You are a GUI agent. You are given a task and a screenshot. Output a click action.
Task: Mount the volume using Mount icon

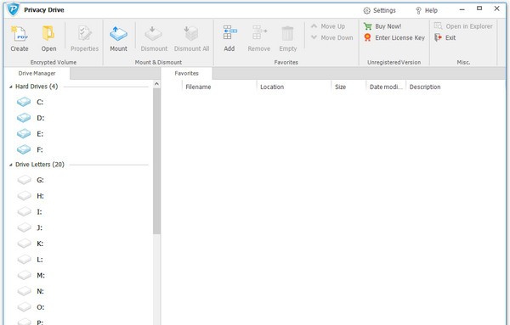pos(118,39)
